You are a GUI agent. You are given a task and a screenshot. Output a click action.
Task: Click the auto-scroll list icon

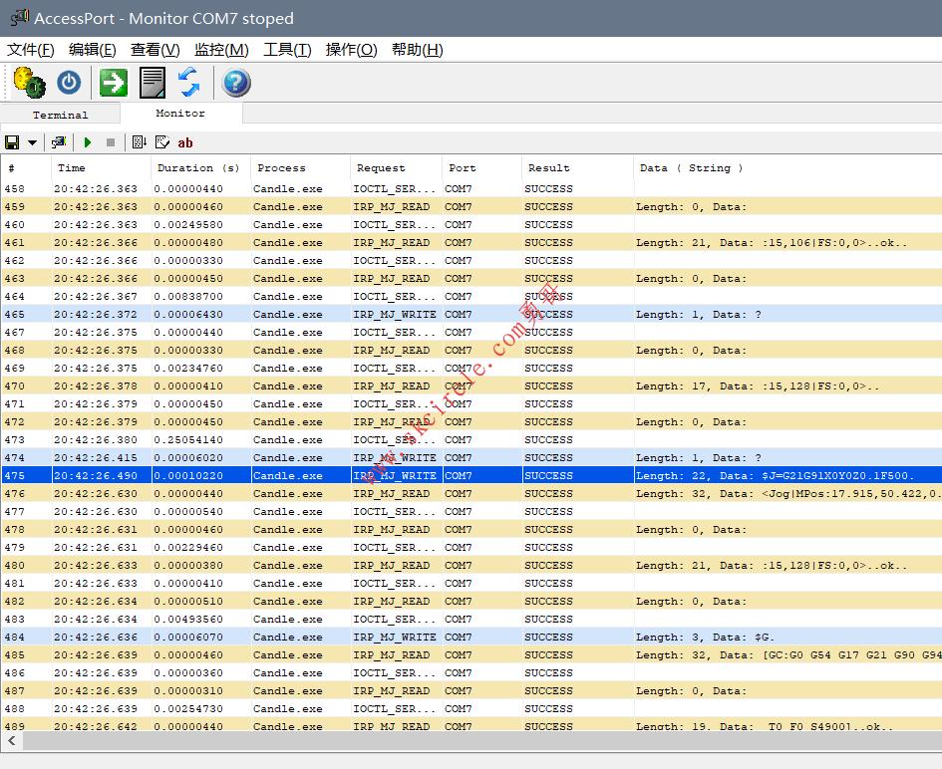click(140, 142)
